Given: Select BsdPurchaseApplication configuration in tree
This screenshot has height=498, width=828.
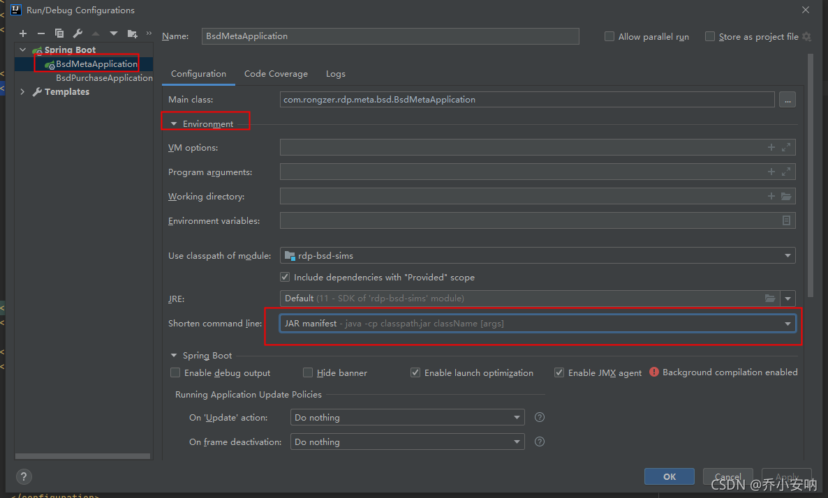Looking at the screenshot, I should point(104,78).
